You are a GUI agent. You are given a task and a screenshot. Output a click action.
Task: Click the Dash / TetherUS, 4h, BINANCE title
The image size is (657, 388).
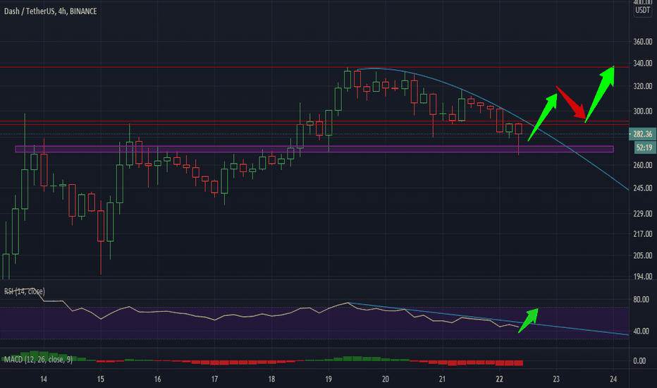(x=50, y=11)
